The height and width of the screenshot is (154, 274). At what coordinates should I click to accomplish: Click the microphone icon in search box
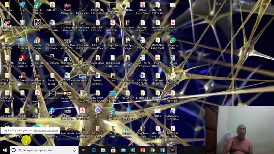[74, 150]
